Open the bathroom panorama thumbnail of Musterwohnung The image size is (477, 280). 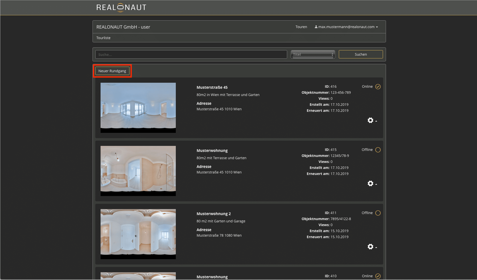tap(138, 171)
